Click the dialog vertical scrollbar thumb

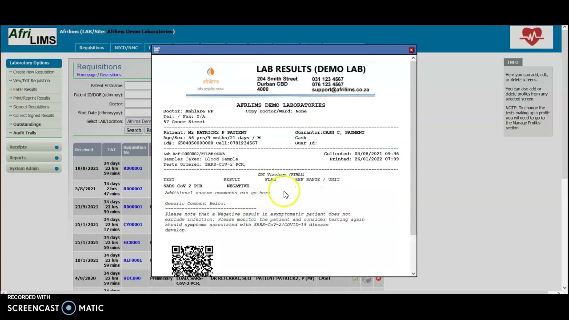pyautogui.click(x=413, y=149)
